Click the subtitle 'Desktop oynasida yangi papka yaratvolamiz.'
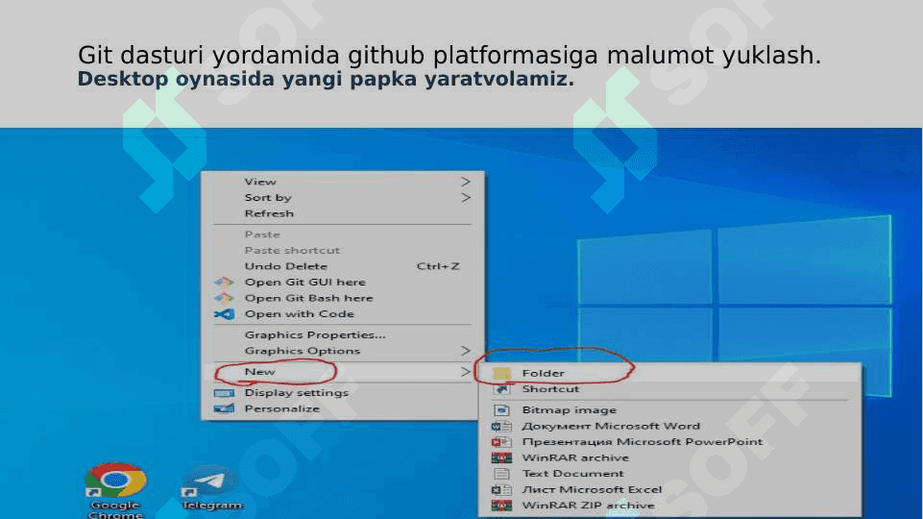 326,79
